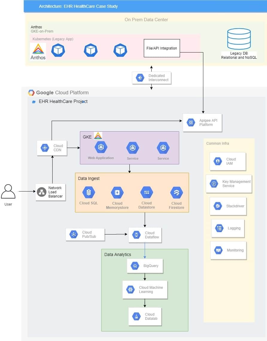Click the Logging icon
The image size is (267, 341).
pyautogui.click(x=219, y=228)
